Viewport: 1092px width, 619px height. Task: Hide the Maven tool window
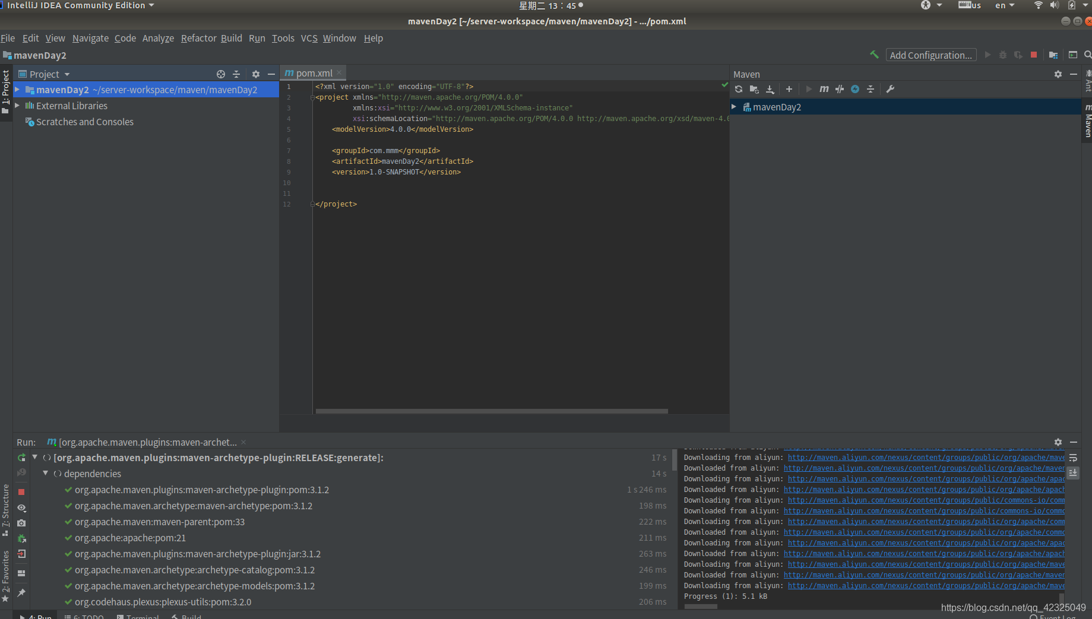(1074, 74)
